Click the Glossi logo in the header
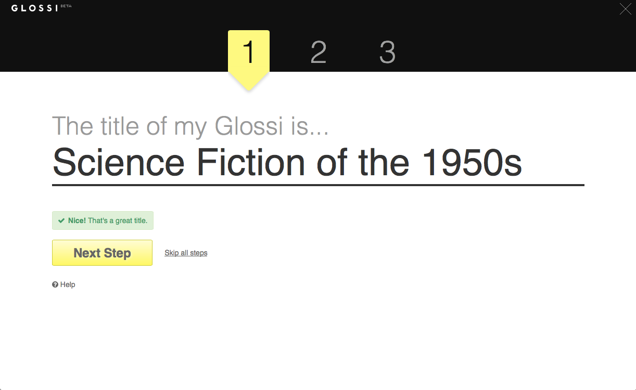The height and width of the screenshot is (390, 636). tap(34, 8)
